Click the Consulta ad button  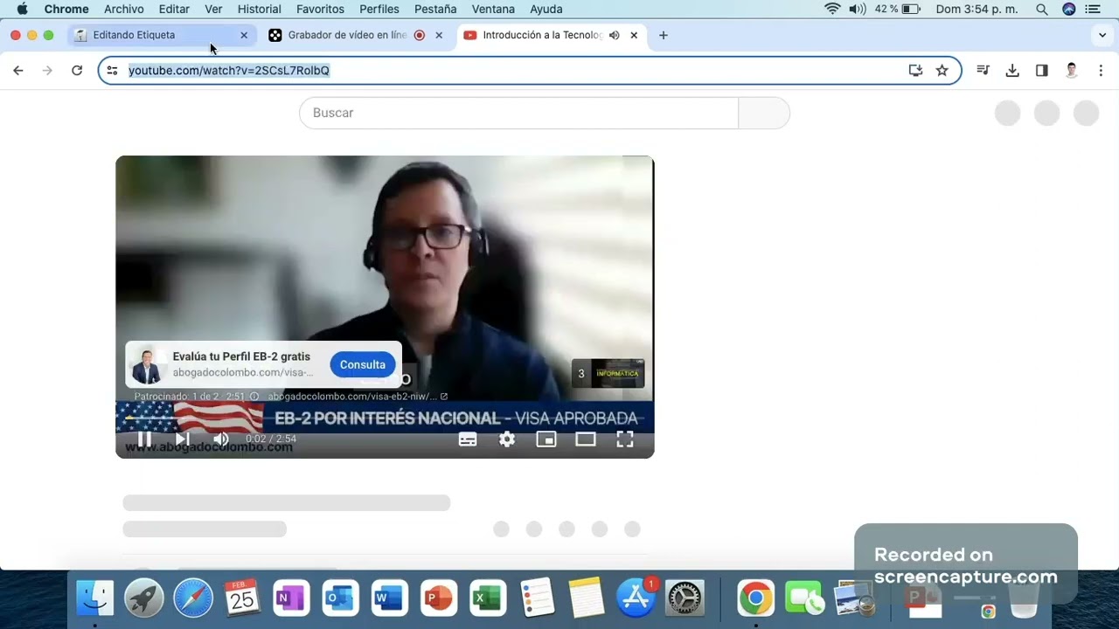(x=363, y=364)
